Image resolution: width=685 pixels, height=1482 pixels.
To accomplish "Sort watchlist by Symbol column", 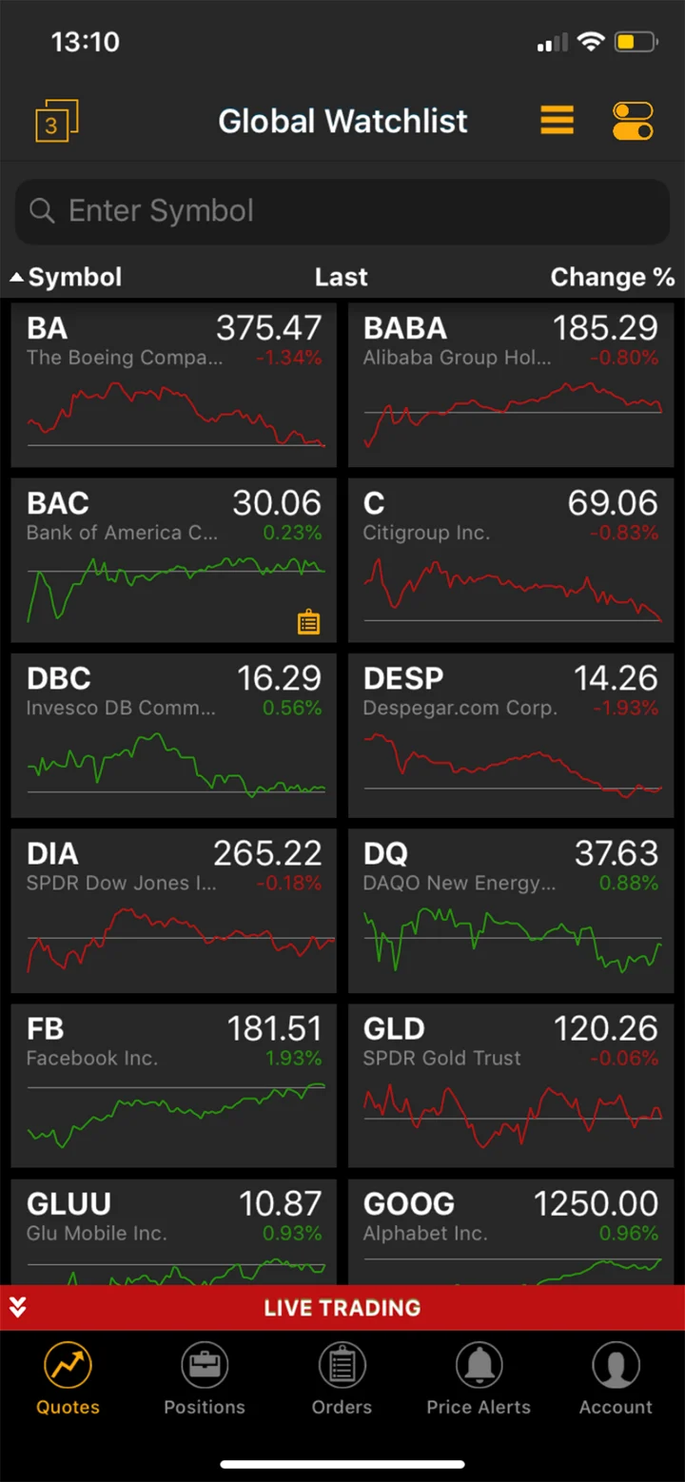I will [67, 277].
